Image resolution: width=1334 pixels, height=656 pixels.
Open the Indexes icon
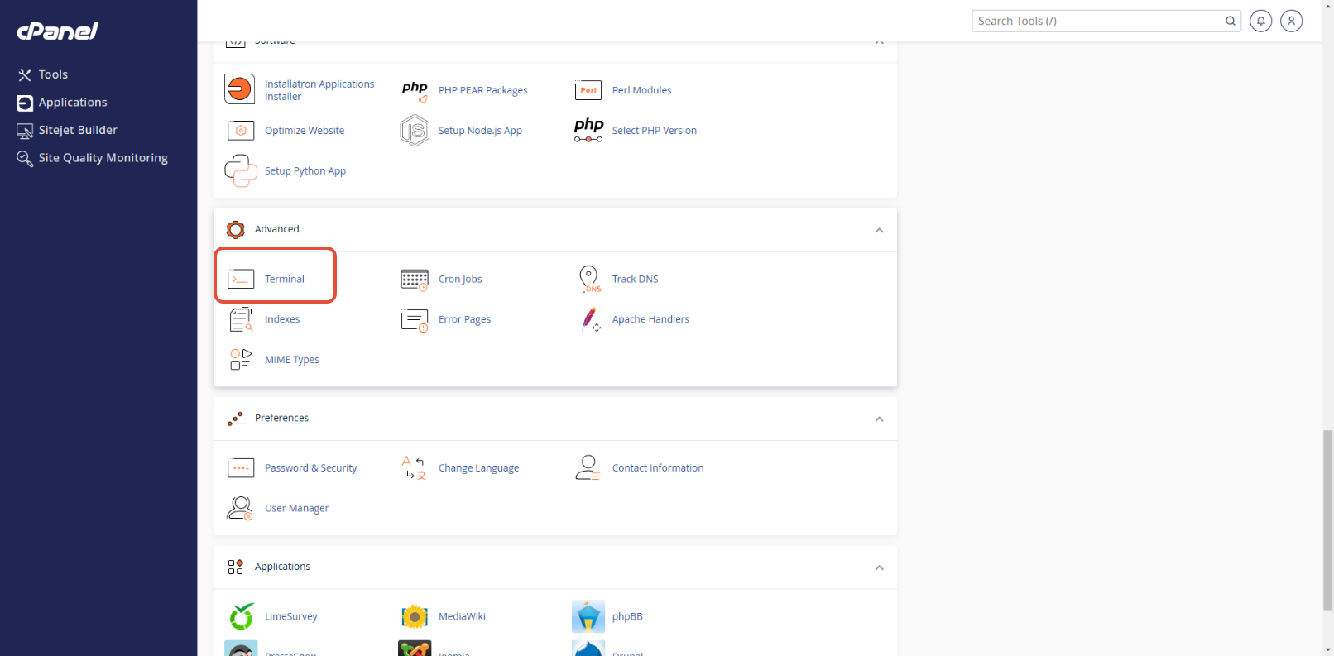(241, 319)
